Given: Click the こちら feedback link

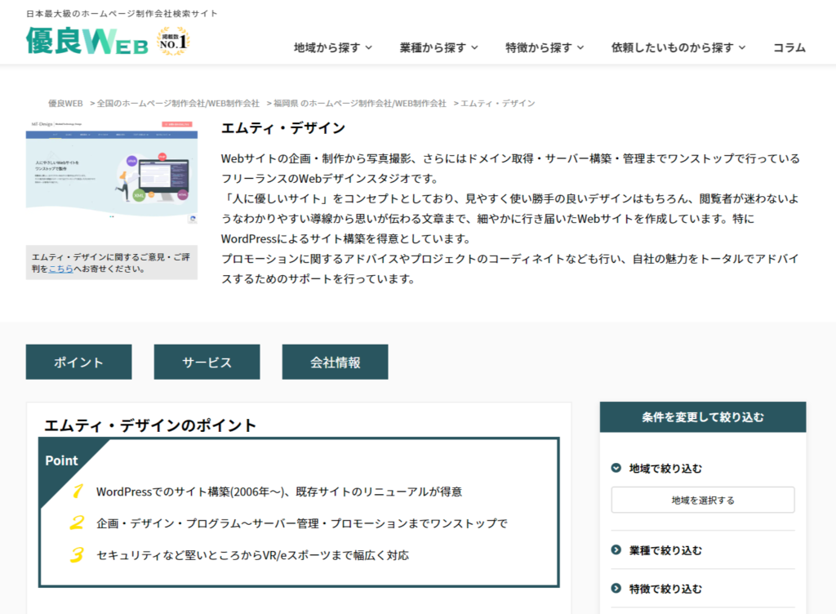Looking at the screenshot, I should [x=60, y=269].
